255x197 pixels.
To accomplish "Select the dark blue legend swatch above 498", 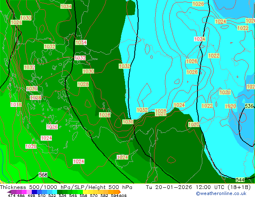I will (x=34, y=192).
